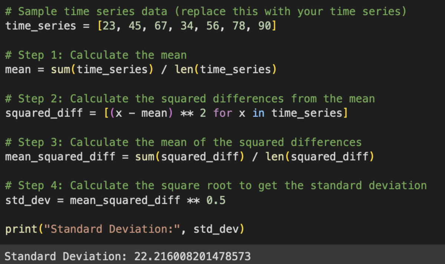Click the "Step 1: Calculate the mean" comment
The height and width of the screenshot is (264, 445).
tap(96, 55)
